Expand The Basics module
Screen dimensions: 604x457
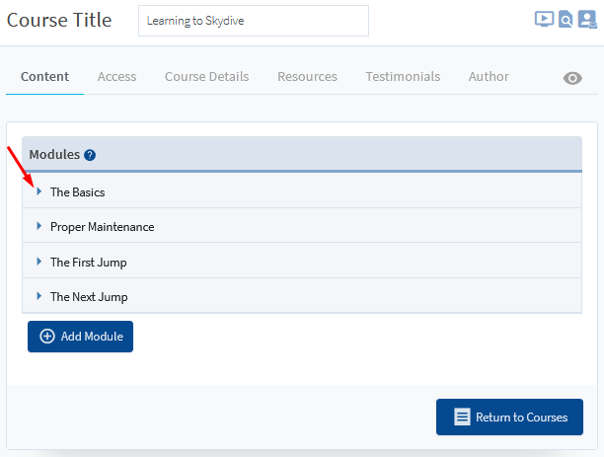[38, 191]
